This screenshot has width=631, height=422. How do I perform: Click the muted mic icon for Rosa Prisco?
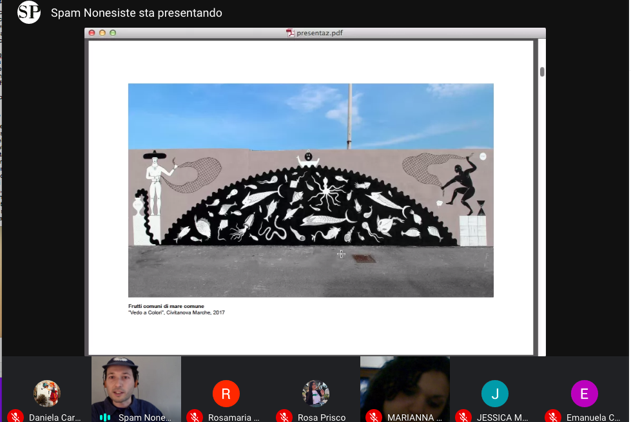pyautogui.click(x=284, y=417)
